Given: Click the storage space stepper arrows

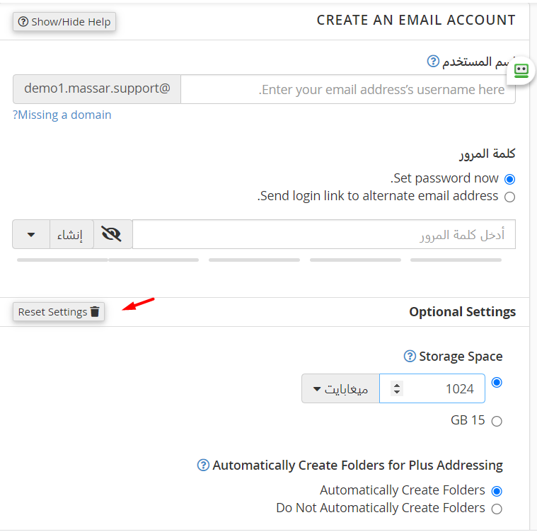Looking at the screenshot, I should (x=397, y=388).
